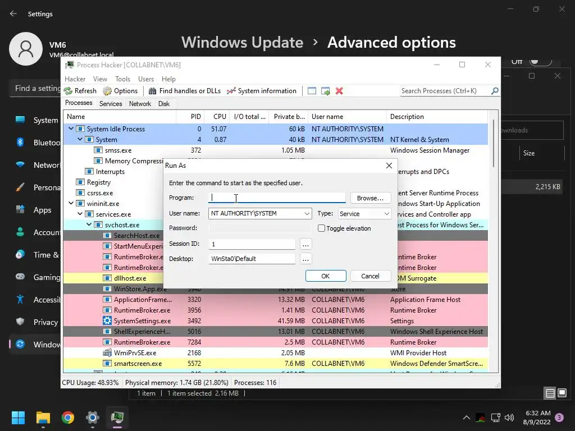
Task: Open the Tools menu
Action: pos(122,79)
